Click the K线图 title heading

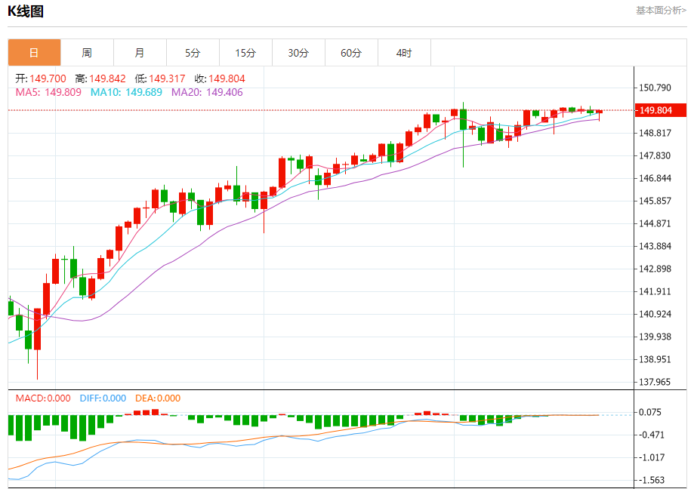[26, 11]
